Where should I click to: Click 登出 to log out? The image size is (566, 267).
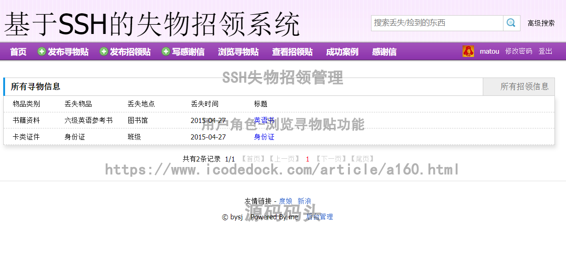[545, 51]
